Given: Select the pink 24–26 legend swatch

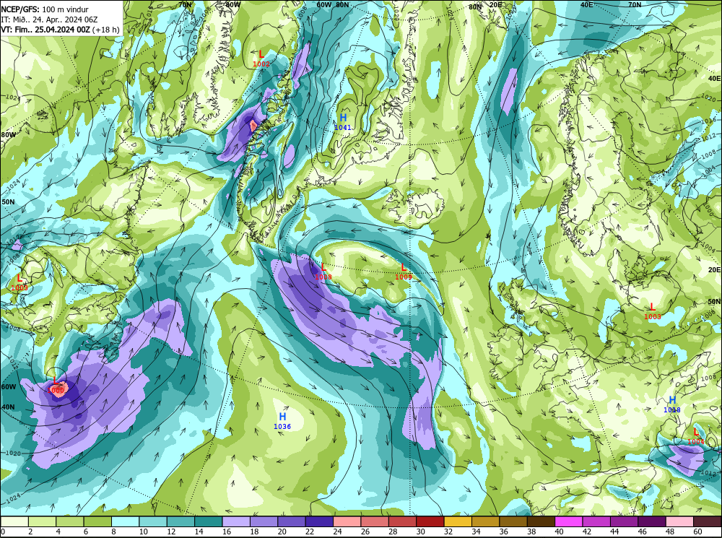Looking at the screenshot, I should pyautogui.click(x=347, y=521).
